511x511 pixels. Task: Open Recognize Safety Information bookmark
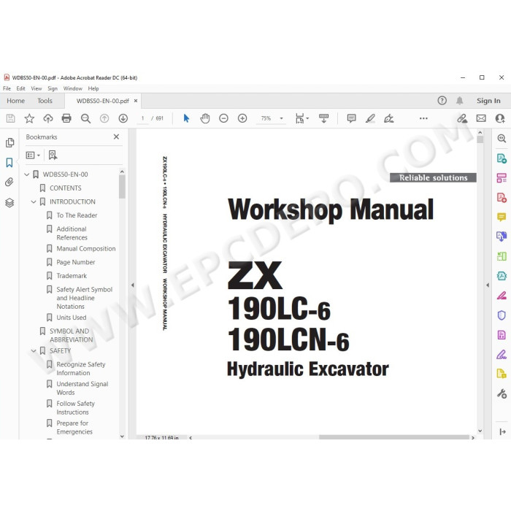(81, 369)
